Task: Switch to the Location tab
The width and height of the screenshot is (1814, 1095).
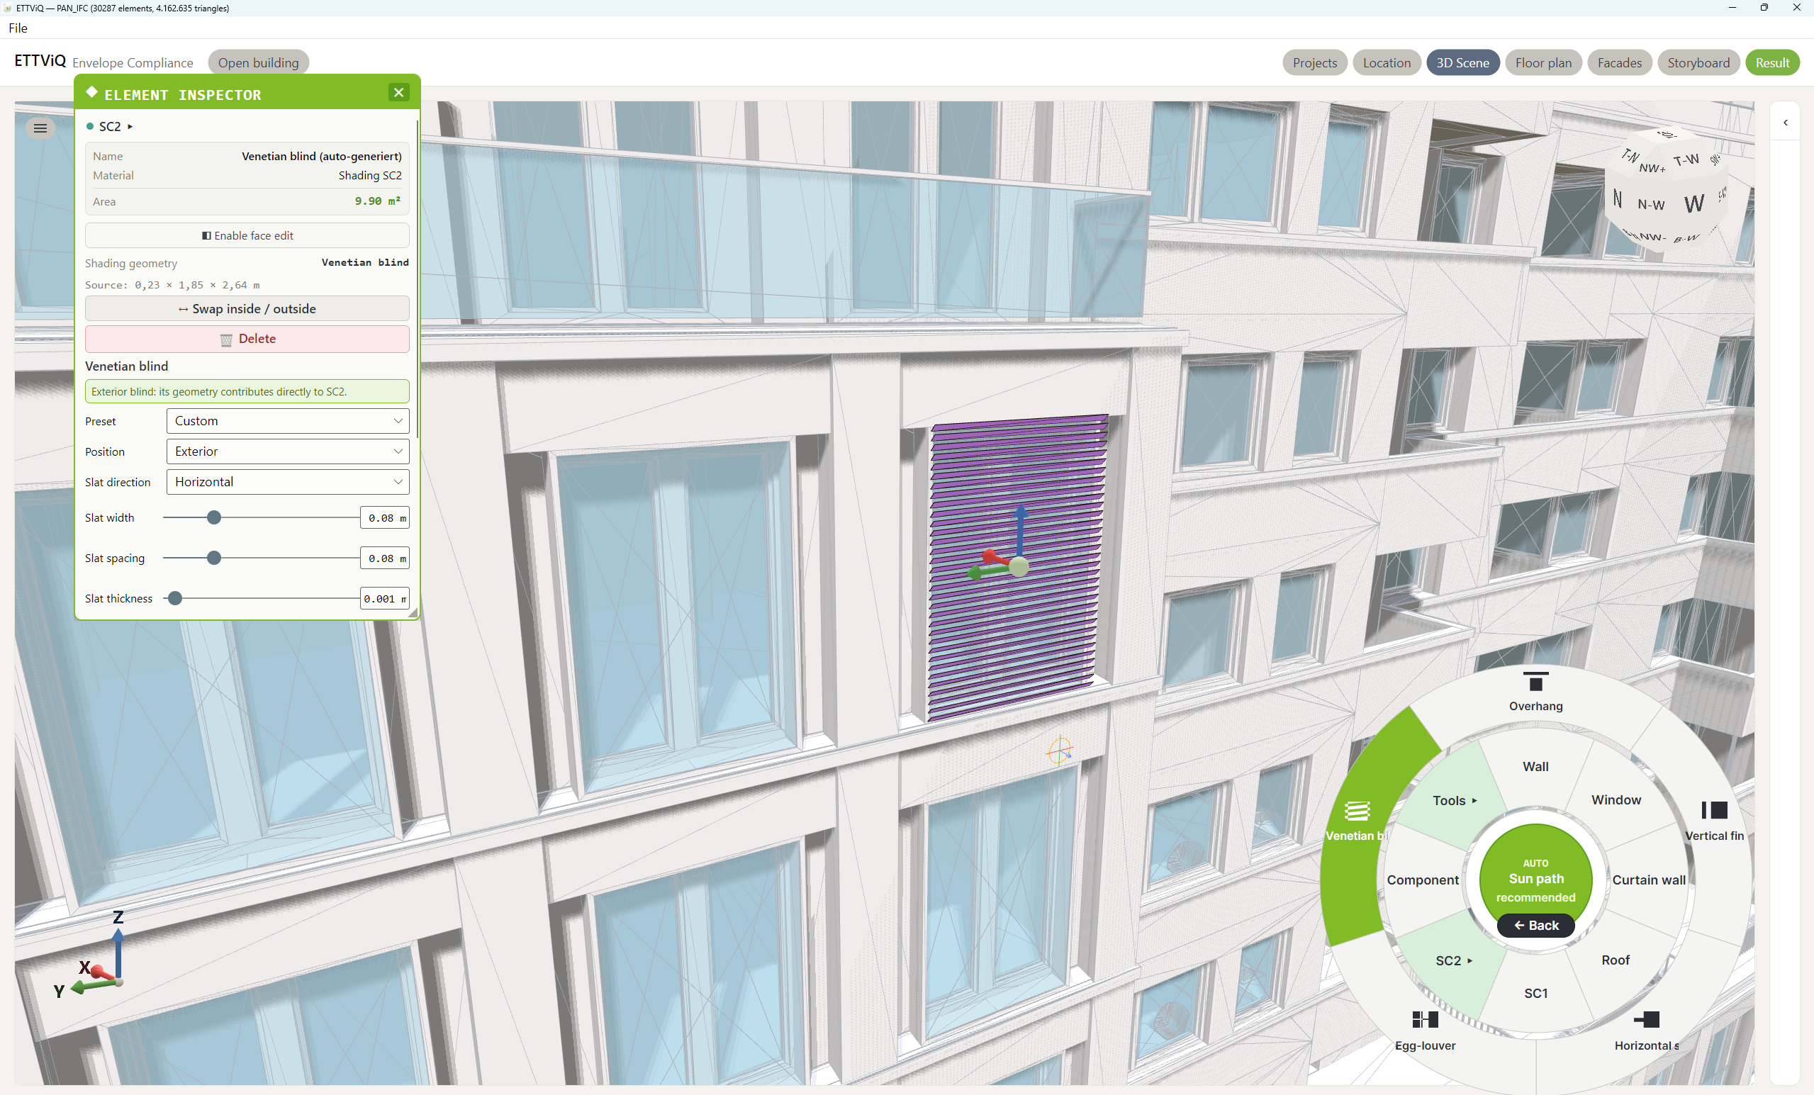Action: [x=1387, y=62]
